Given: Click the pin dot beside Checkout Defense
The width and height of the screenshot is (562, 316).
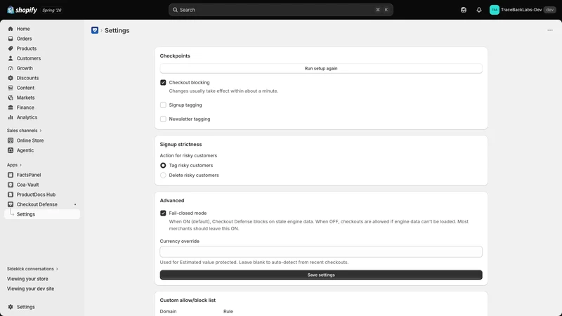Looking at the screenshot, I should click(75, 204).
